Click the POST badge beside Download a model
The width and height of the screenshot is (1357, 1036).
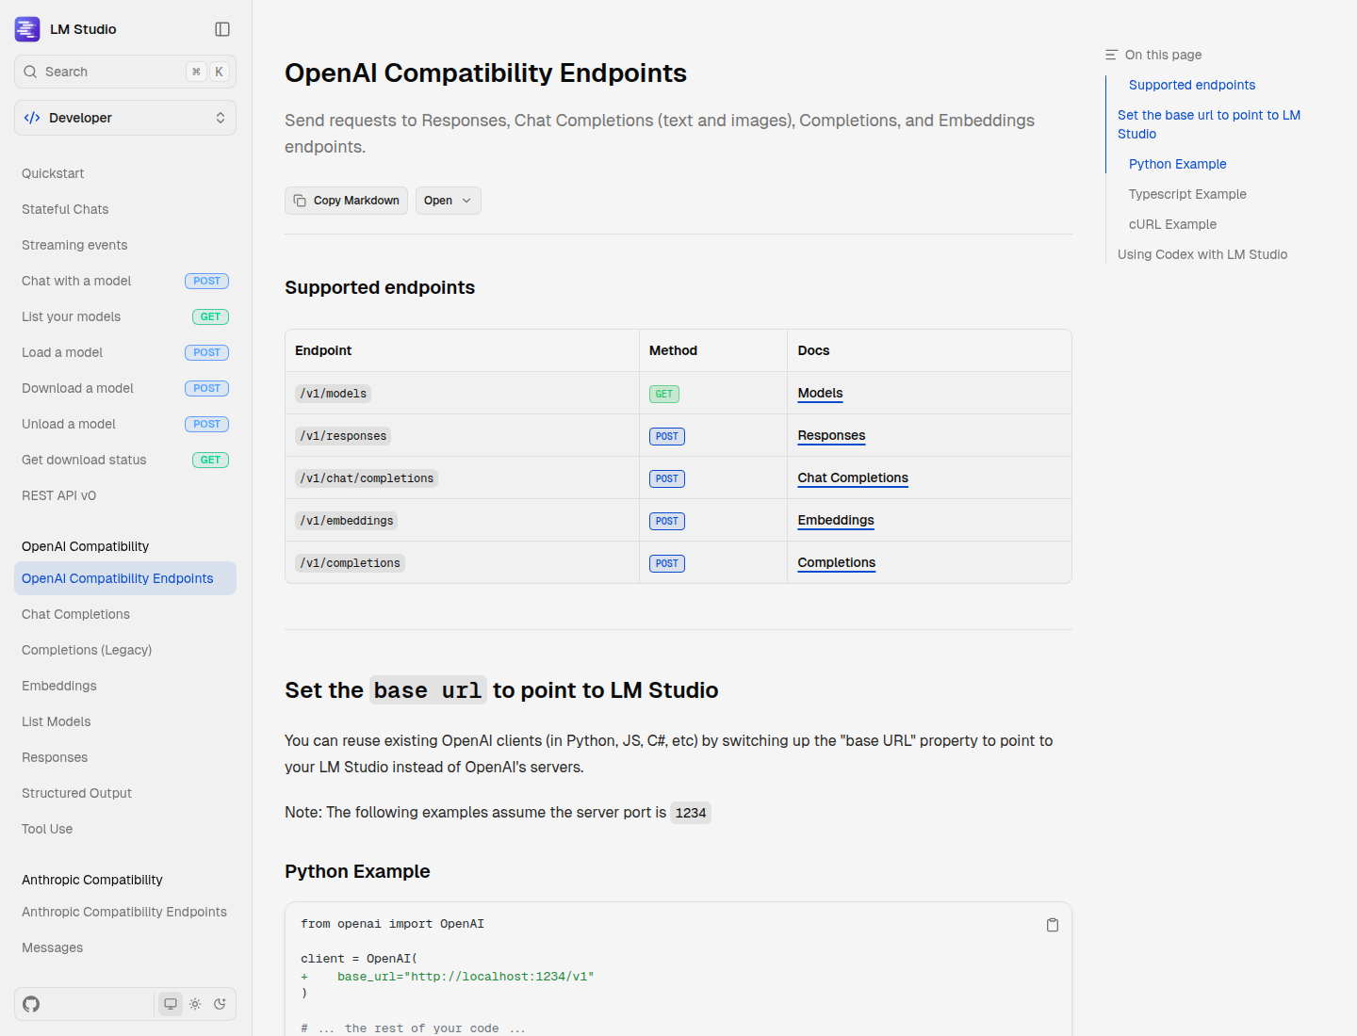206,388
